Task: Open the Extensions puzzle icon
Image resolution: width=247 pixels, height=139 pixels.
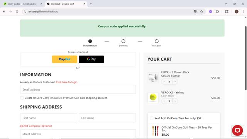Action: [217, 12]
